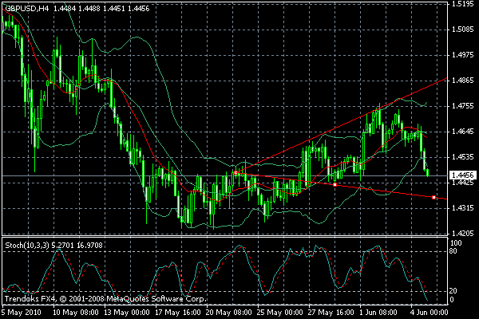Image resolution: width=479 pixels, height=319 pixels.
Task: Click the 1.4865 price scale label
Action: coord(462,81)
